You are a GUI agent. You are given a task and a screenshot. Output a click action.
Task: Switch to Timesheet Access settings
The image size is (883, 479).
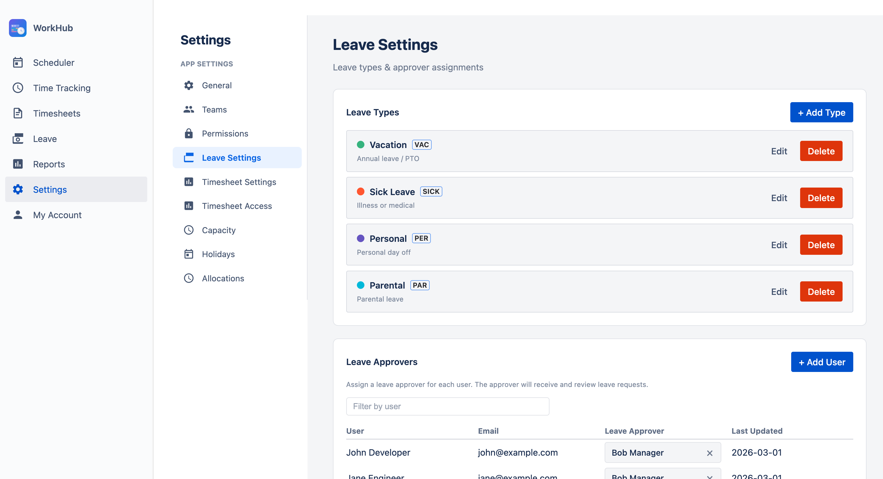coord(237,206)
